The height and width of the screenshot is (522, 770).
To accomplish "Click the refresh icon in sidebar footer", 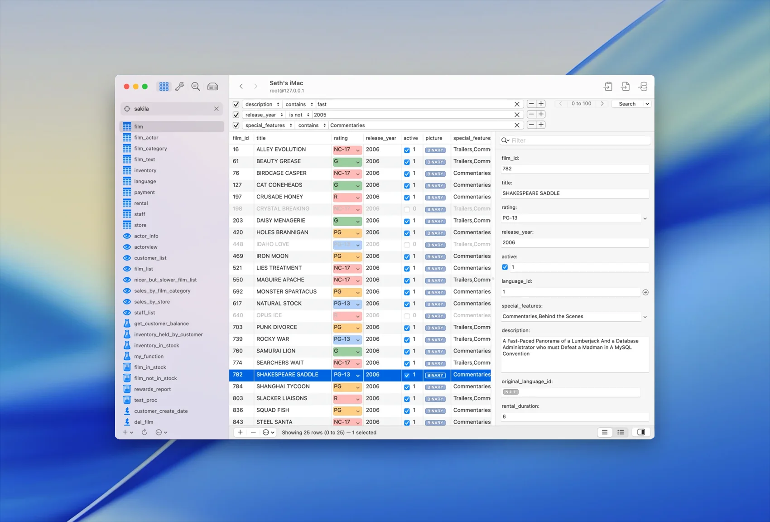I will pos(144,432).
